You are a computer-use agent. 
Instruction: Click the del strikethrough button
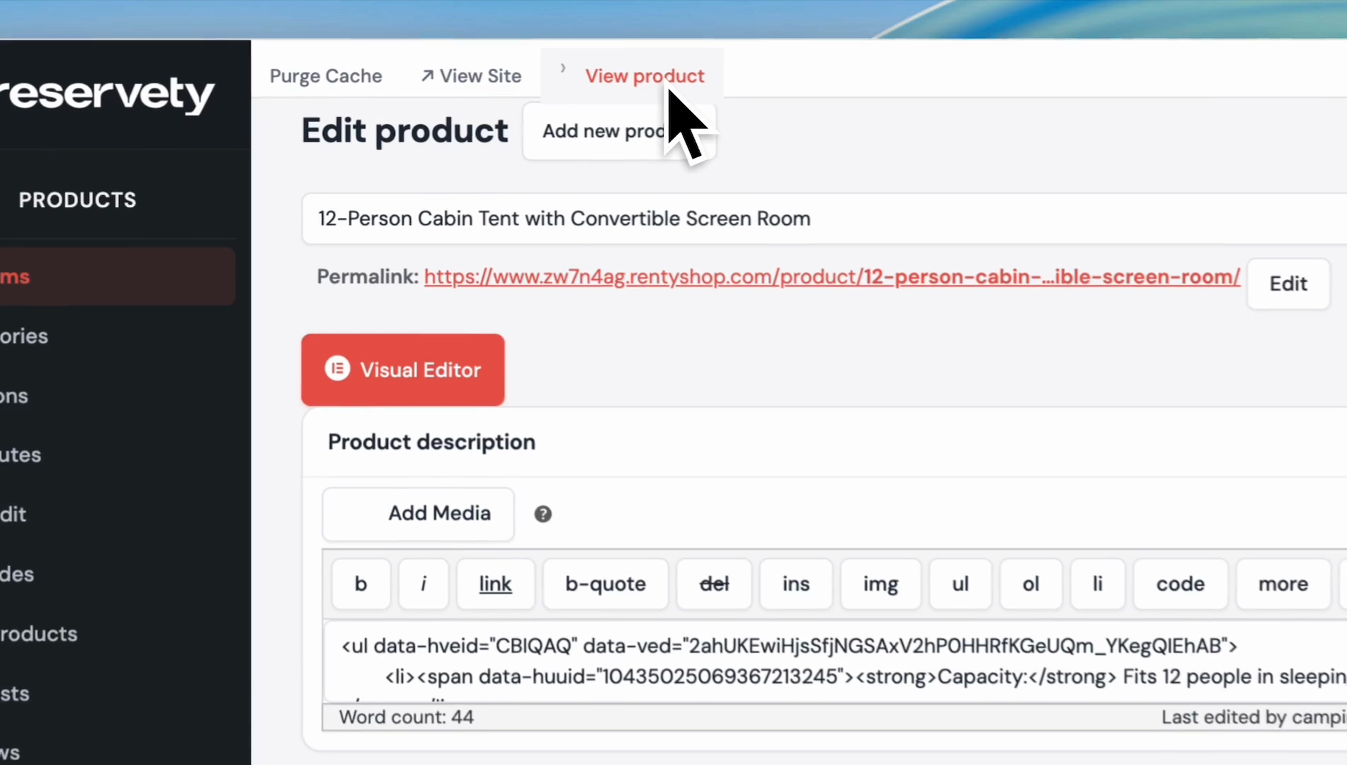click(x=714, y=584)
